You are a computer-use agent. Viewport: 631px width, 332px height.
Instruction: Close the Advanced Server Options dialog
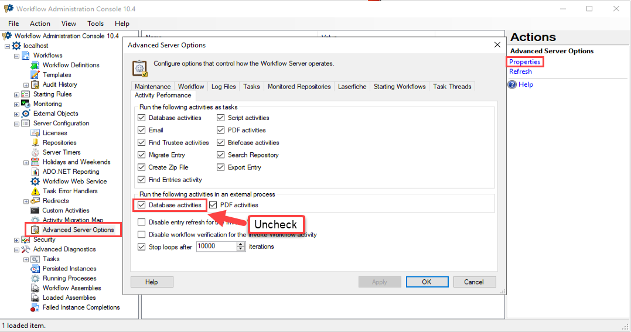click(497, 45)
